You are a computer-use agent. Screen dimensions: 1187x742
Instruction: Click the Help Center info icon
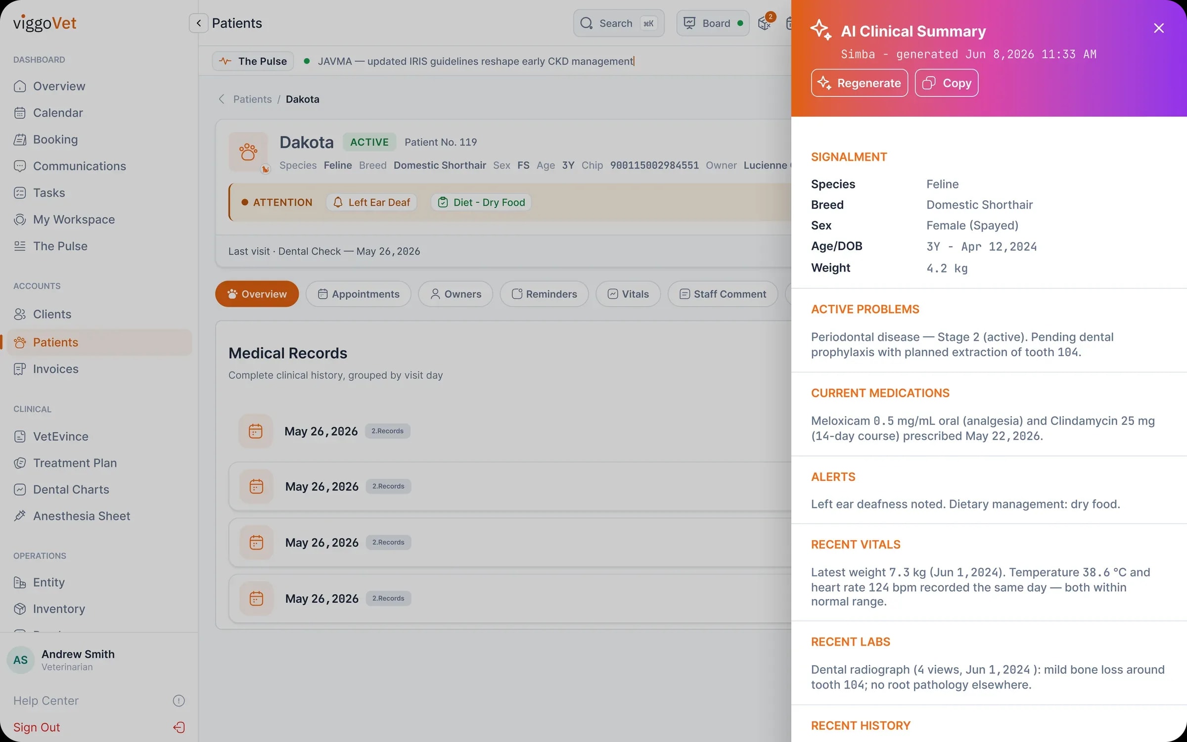179,701
